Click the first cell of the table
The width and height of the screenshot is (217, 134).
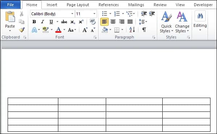point(33,101)
